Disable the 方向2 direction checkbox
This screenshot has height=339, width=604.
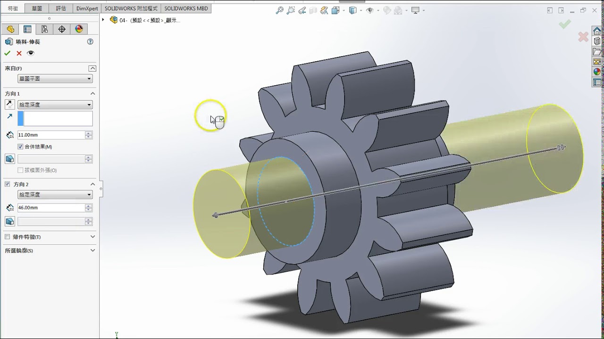[7, 184]
